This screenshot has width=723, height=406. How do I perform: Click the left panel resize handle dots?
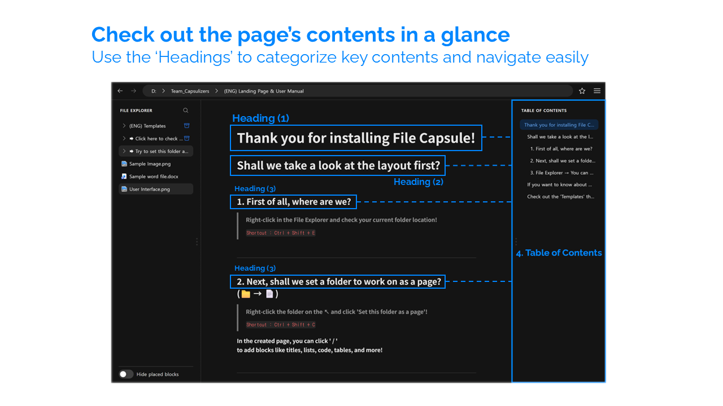(197, 241)
